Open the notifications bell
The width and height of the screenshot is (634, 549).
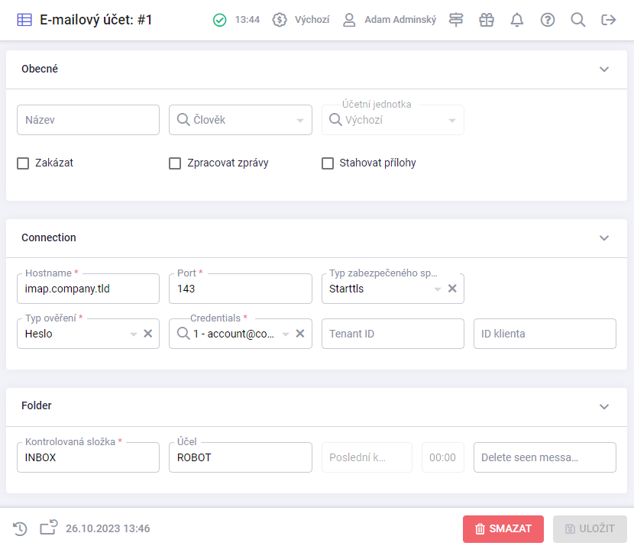[x=517, y=20]
